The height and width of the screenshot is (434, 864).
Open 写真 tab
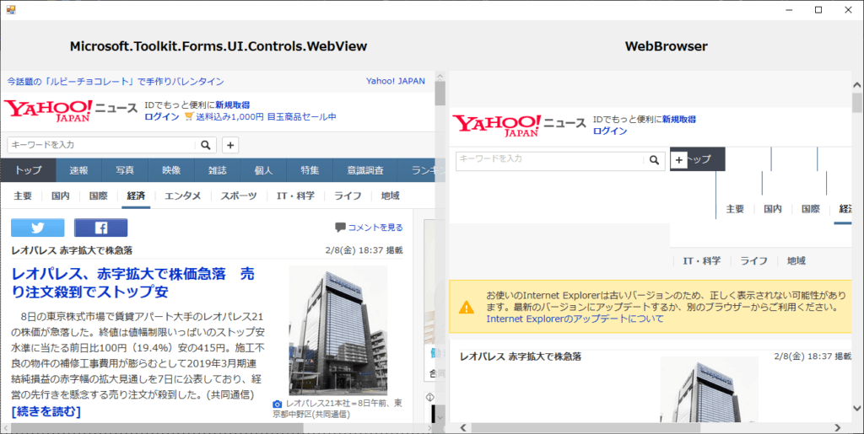pos(125,170)
